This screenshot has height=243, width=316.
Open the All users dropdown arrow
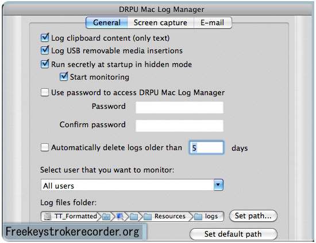click(218, 185)
